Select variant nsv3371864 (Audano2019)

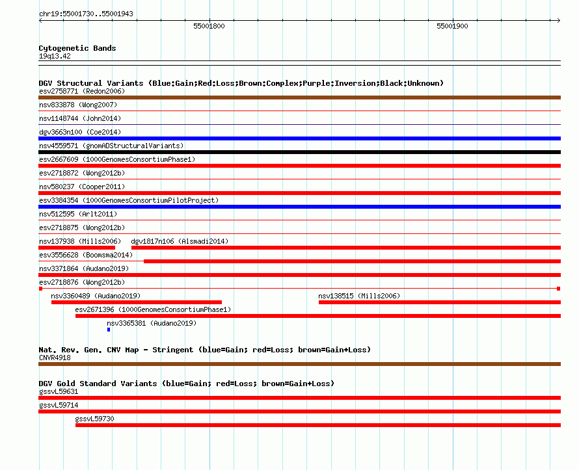84,268
